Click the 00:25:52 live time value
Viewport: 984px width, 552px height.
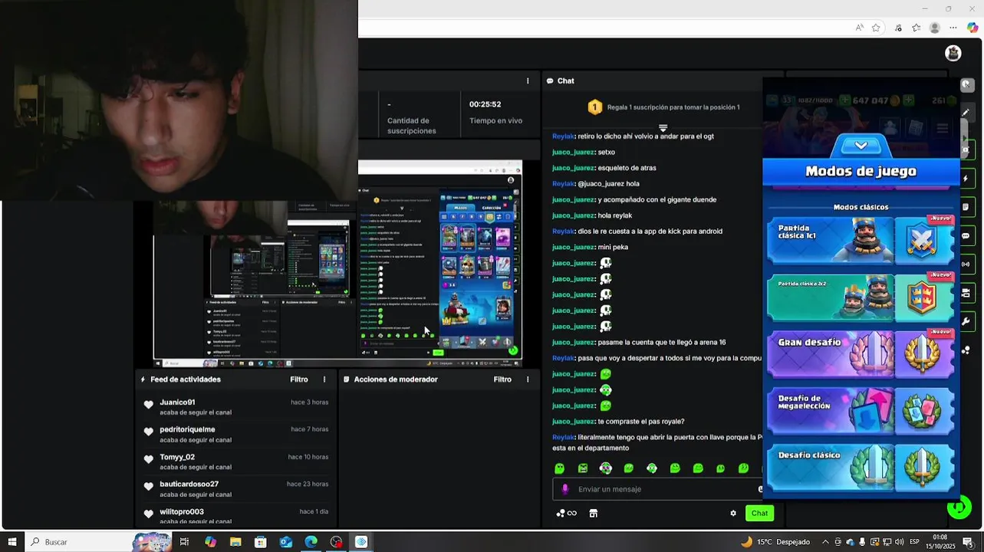point(485,104)
